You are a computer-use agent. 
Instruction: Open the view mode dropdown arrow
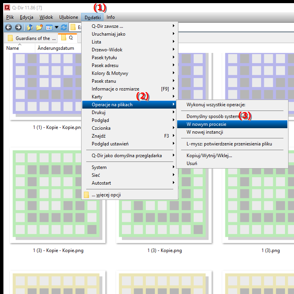(x=56, y=27)
